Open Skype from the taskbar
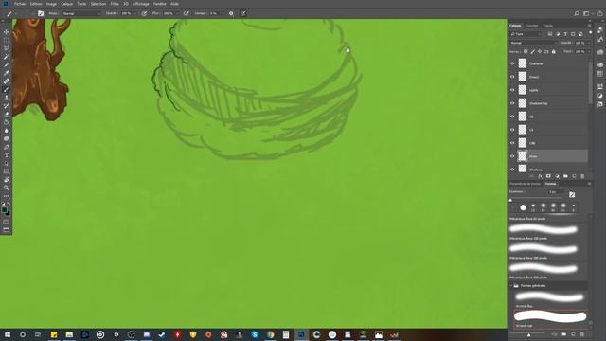This screenshot has height=341, width=606. click(255, 334)
